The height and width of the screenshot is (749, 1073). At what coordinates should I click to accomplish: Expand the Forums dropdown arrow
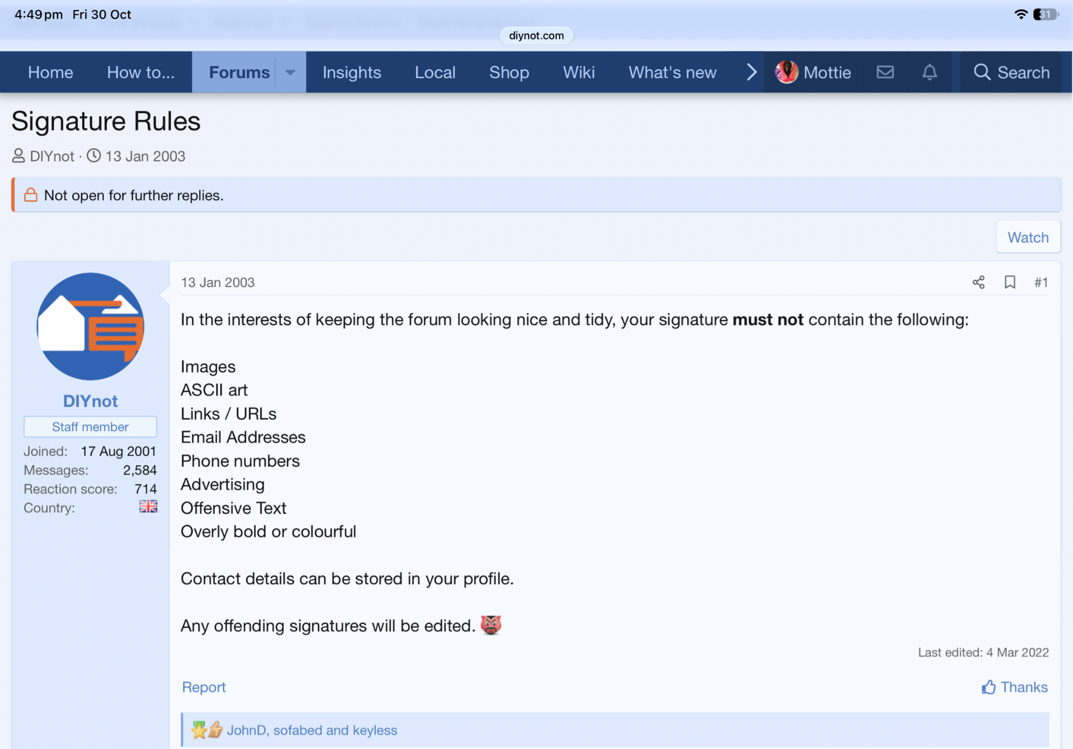(290, 72)
